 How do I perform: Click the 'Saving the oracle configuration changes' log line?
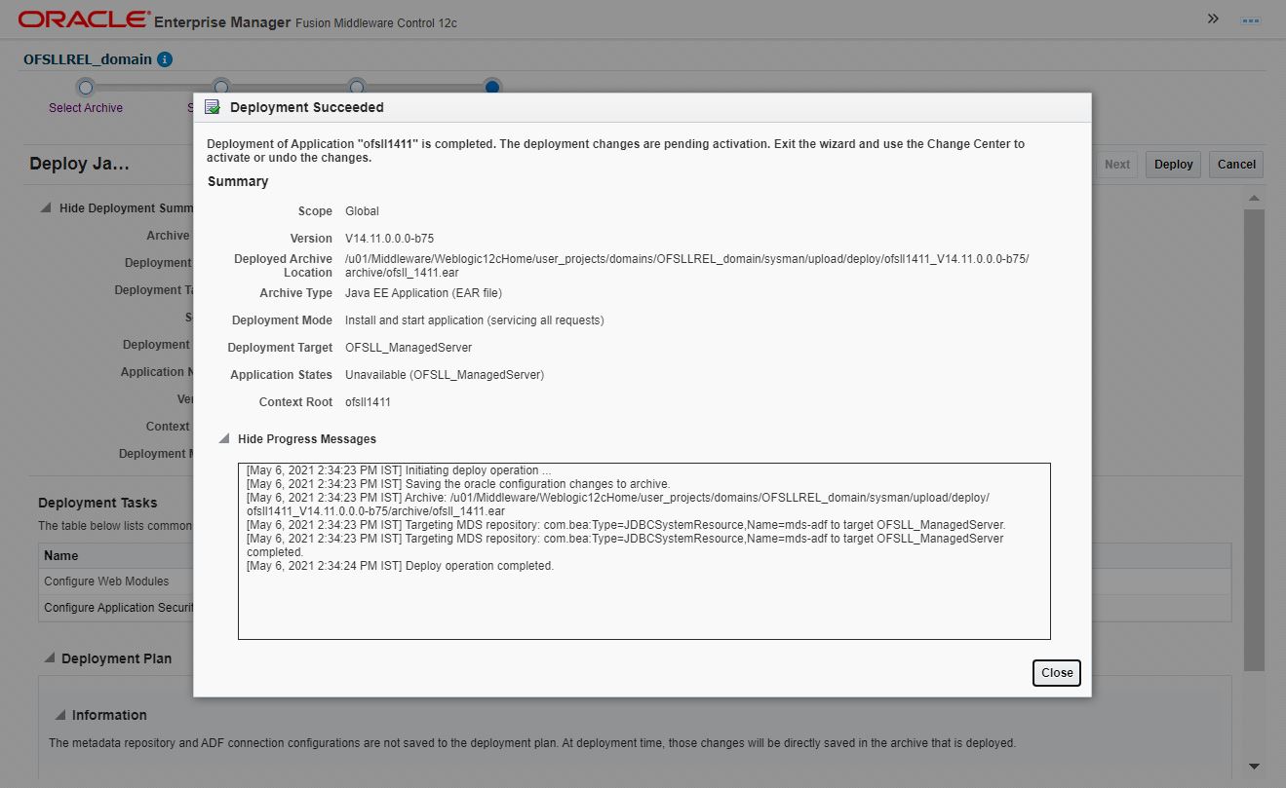click(458, 484)
